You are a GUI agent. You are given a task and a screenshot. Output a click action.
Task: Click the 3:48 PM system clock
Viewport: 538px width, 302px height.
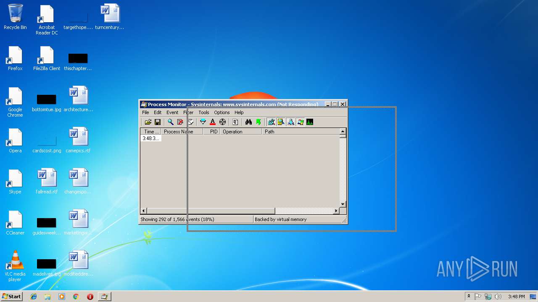pos(516,297)
